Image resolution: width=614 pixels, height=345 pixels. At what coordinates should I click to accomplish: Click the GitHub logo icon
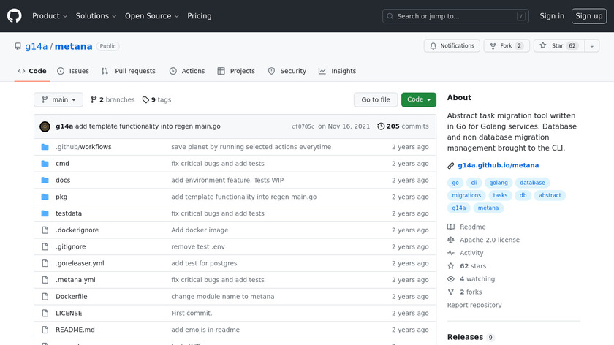pyautogui.click(x=15, y=16)
